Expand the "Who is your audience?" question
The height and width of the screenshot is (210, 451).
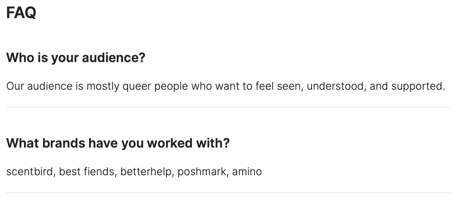point(76,57)
